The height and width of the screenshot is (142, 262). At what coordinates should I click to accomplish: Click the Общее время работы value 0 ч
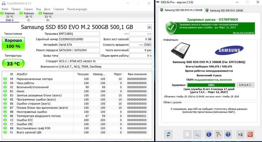141,56
